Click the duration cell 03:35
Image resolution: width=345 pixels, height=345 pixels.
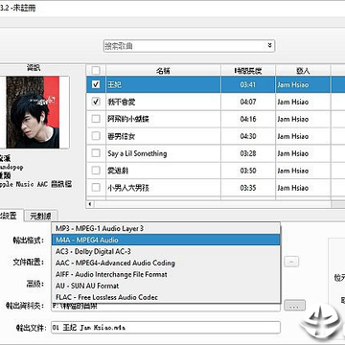point(248,188)
